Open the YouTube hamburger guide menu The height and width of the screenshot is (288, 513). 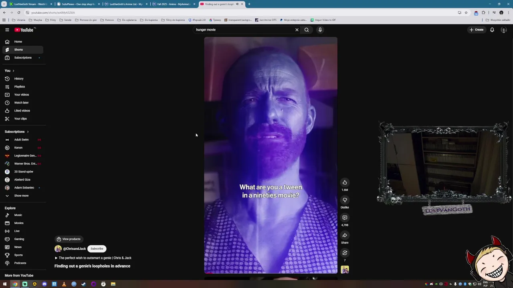click(x=7, y=30)
